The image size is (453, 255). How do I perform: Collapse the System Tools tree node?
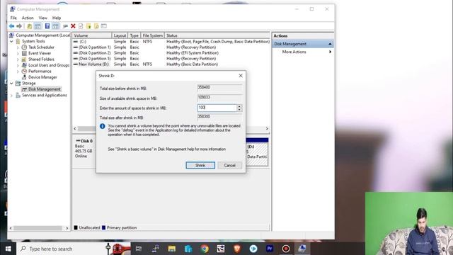pyautogui.click(x=11, y=41)
